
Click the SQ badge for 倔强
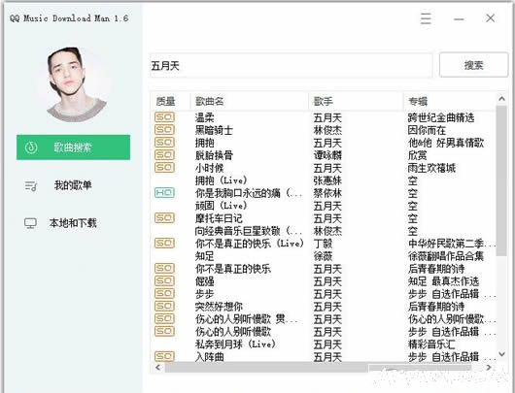tap(164, 280)
